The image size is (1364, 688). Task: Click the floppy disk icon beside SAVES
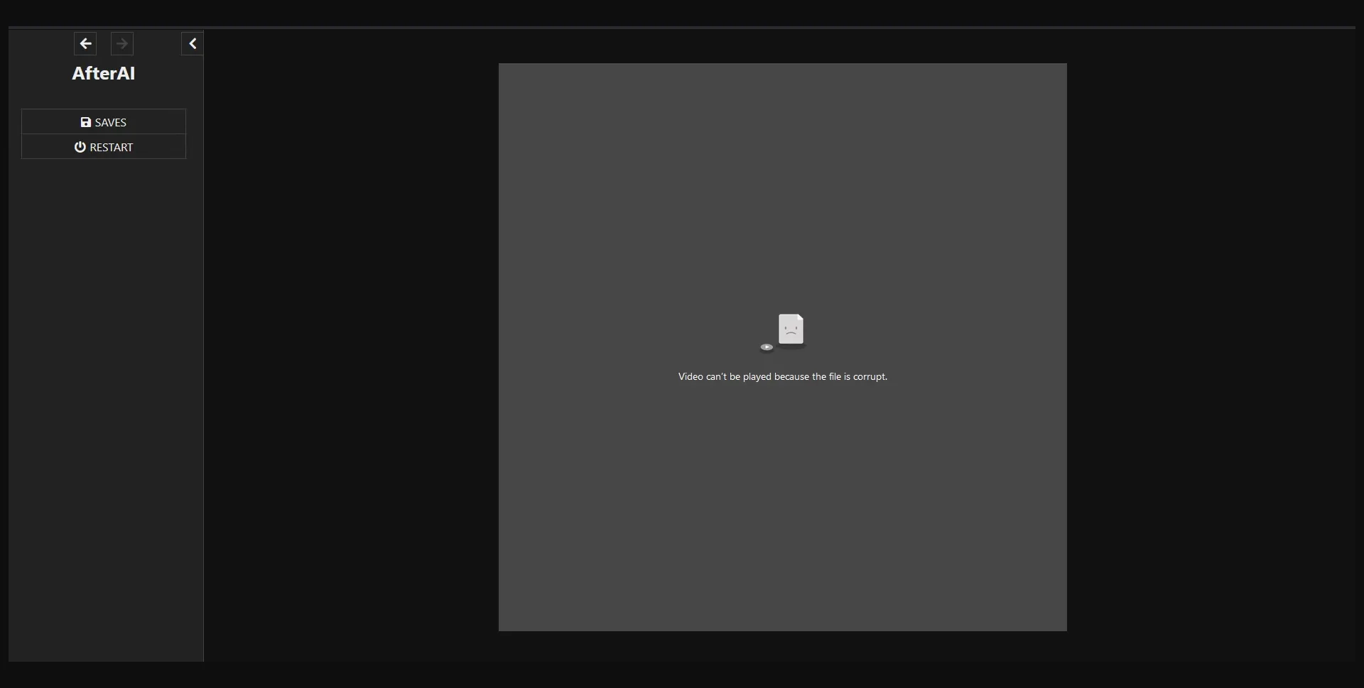86,122
